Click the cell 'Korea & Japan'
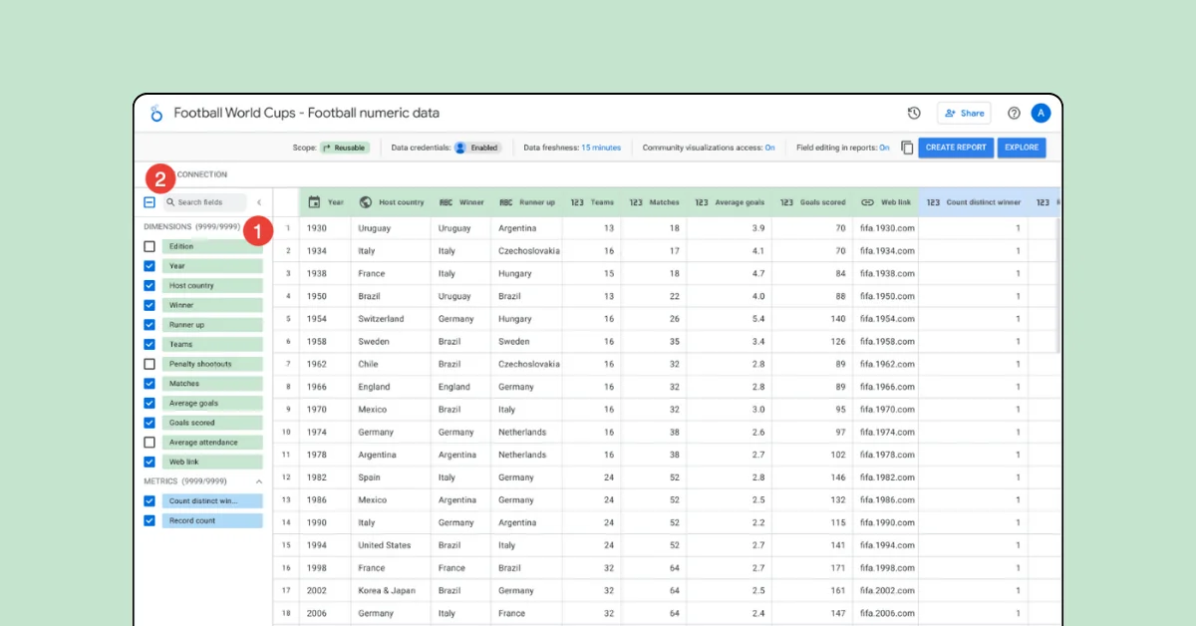1196x626 pixels. tap(386, 591)
